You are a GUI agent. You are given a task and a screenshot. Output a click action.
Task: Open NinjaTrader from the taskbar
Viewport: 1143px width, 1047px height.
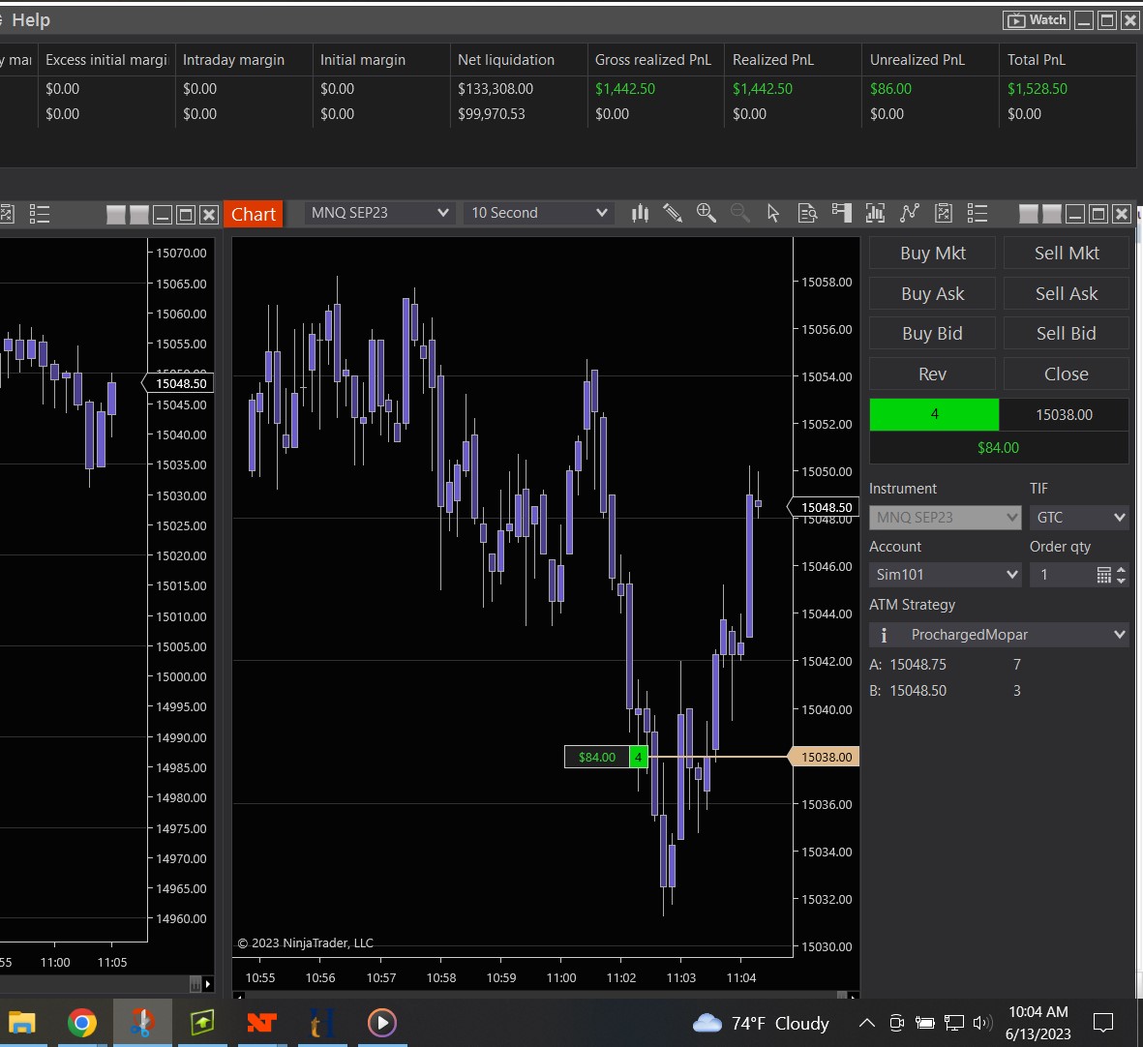coord(261,1023)
